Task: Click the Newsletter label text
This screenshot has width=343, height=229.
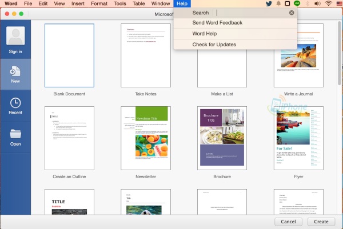Action: (x=146, y=176)
